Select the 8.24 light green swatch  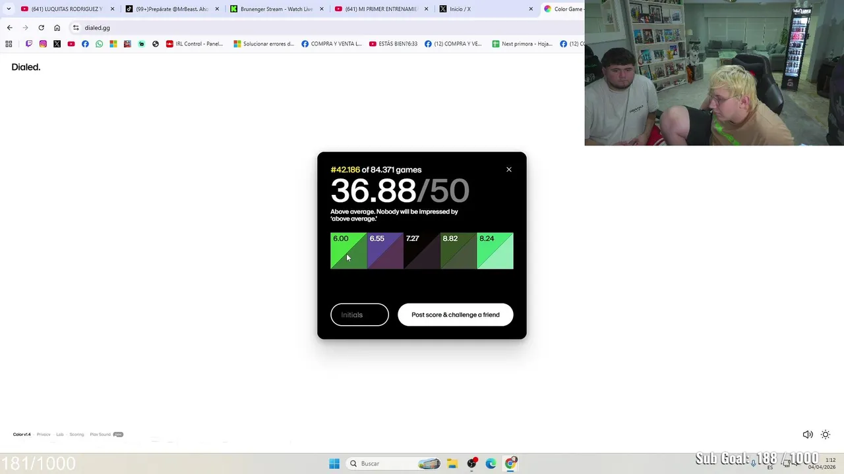(x=495, y=251)
